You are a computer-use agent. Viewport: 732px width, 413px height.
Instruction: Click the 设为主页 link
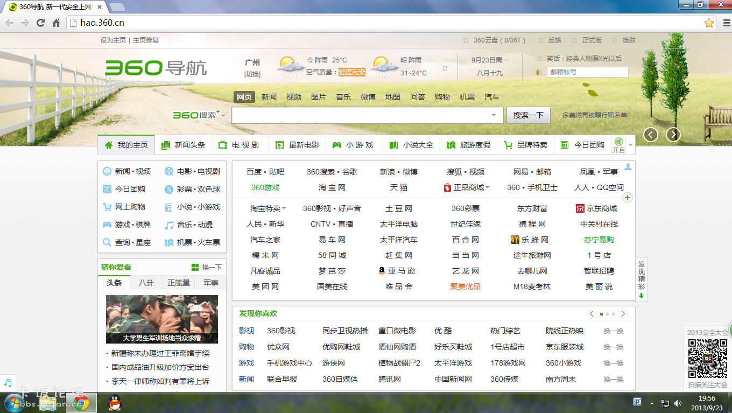pyautogui.click(x=113, y=40)
